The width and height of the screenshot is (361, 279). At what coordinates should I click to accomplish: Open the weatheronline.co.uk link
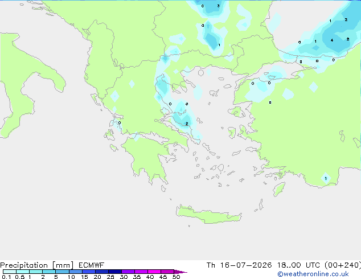coord(313,274)
